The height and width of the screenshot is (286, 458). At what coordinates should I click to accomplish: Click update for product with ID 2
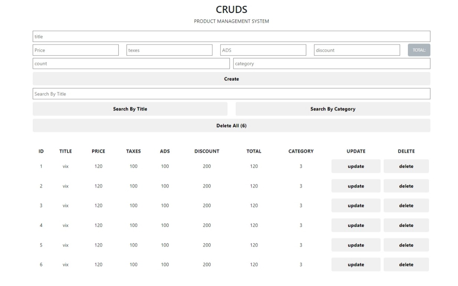(x=355, y=186)
